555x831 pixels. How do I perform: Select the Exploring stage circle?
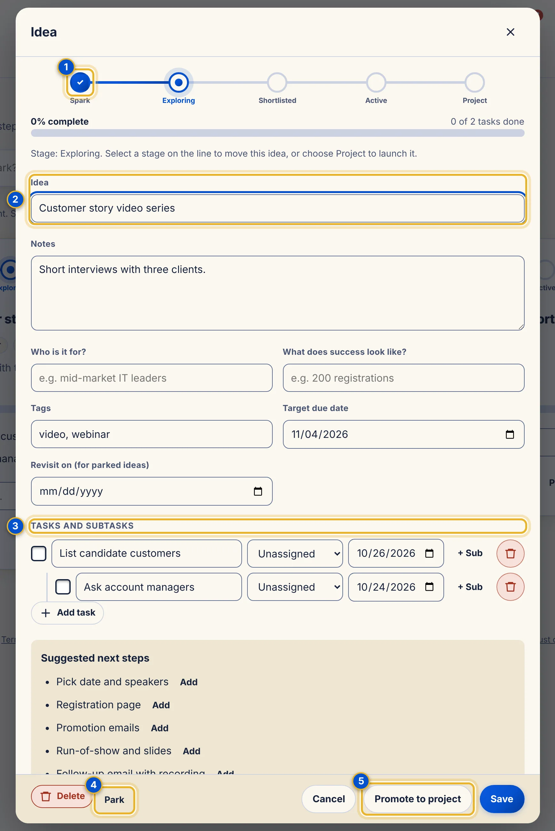[x=178, y=82]
